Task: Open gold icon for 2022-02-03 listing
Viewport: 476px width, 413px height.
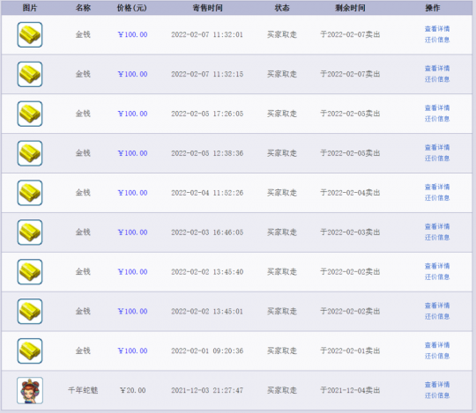Action: (30, 232)
